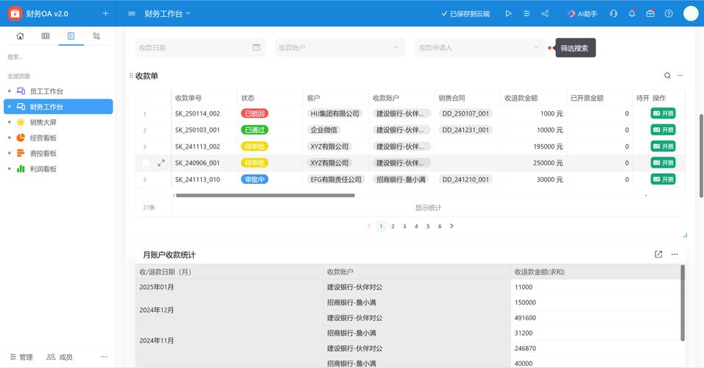Open 月账户收款统计 more options ellipsis

pyautogui.click(x=675, y=255)
